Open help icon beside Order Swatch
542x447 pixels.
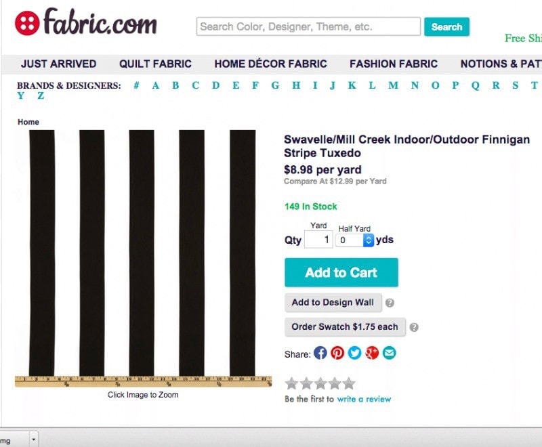point(414,327)
